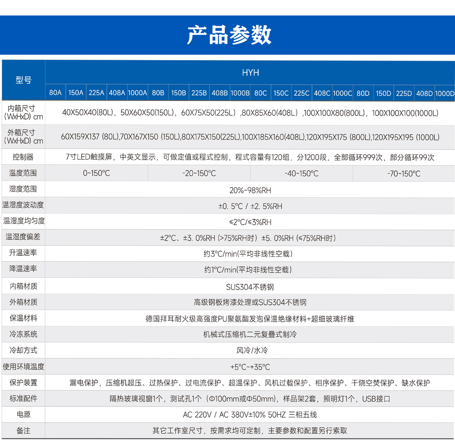Select model 150B column header
The image size is (455, 447).
coord(178,93)
